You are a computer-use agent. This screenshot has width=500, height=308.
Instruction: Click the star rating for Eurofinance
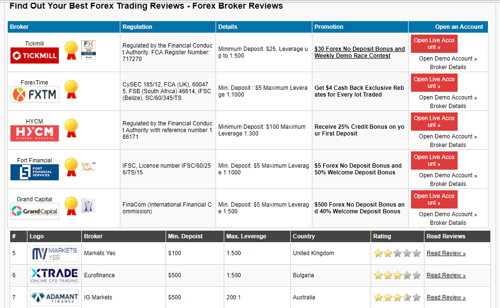pyautogui.click(x=397, y=275)
